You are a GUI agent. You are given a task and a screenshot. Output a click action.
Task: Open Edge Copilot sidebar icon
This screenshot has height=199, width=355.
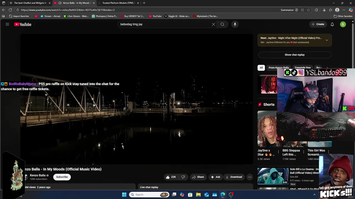(351, 10)
